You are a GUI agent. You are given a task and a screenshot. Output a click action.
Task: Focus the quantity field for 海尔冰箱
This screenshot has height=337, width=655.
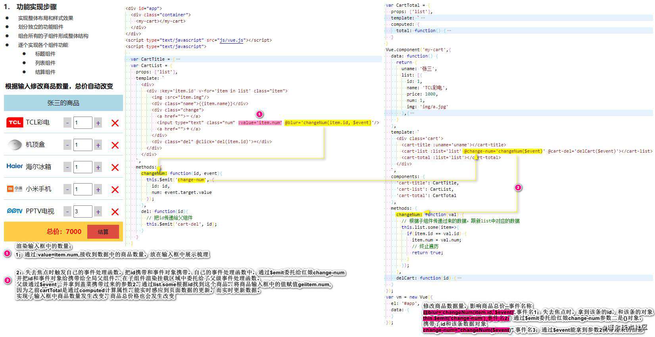(83, 167)
